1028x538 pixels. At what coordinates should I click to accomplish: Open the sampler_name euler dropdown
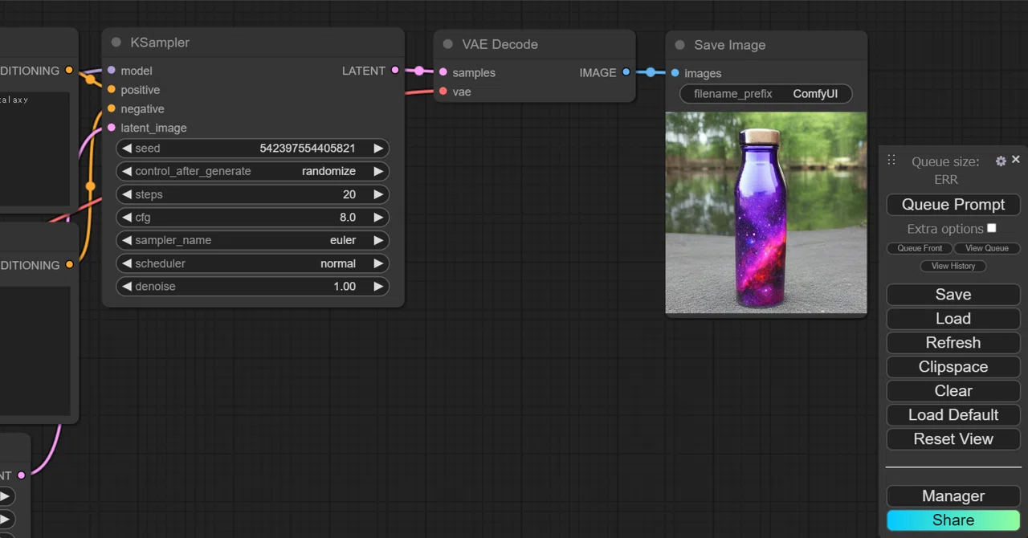tap(252, 240)
